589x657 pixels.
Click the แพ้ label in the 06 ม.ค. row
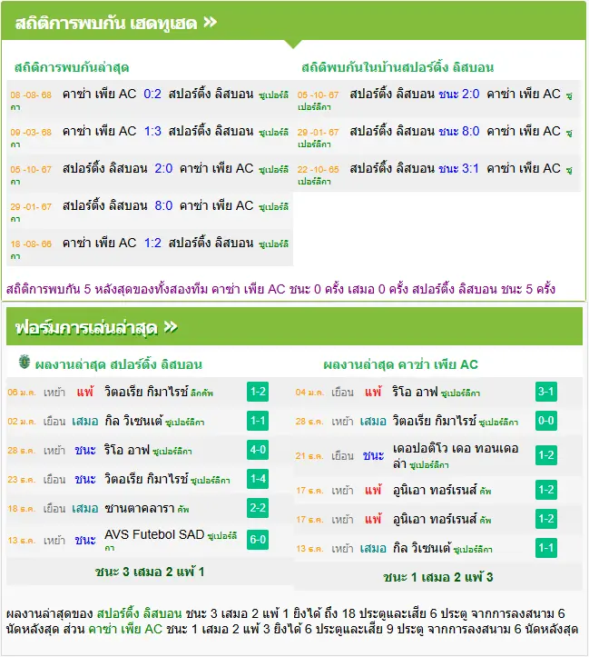85,392
